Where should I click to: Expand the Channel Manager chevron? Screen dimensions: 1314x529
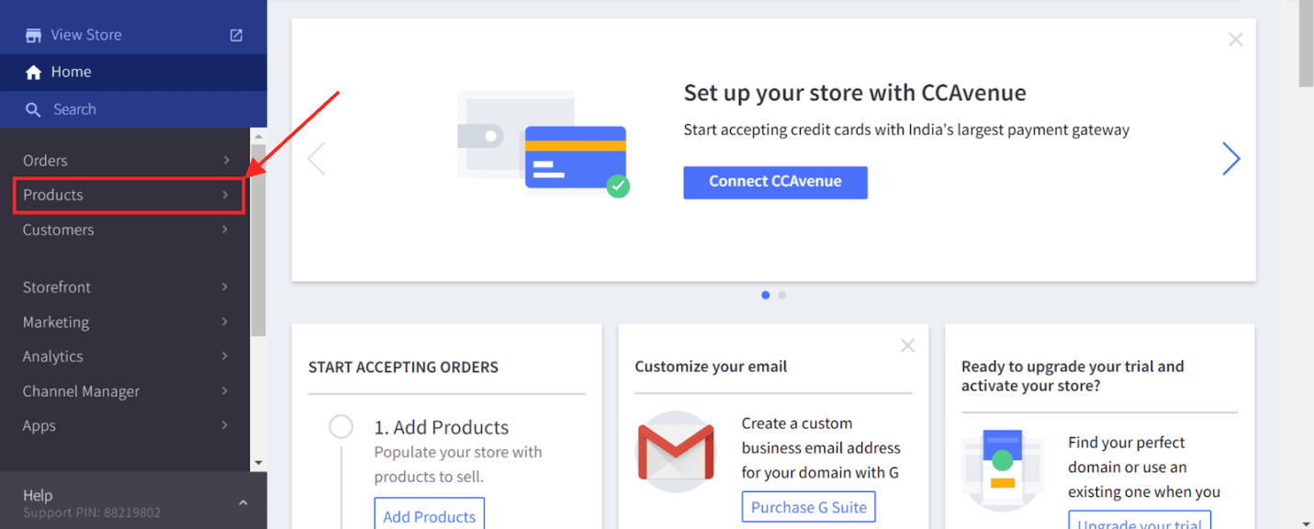pyautogui.click(x=226, y=391)
